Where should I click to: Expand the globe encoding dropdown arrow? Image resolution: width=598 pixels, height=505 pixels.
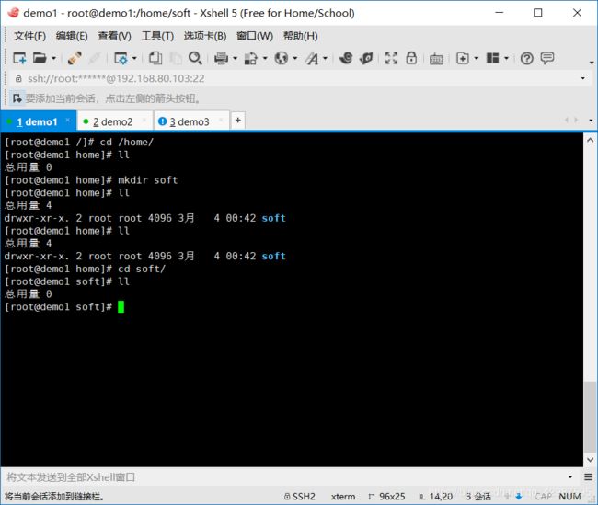(294, 58)
